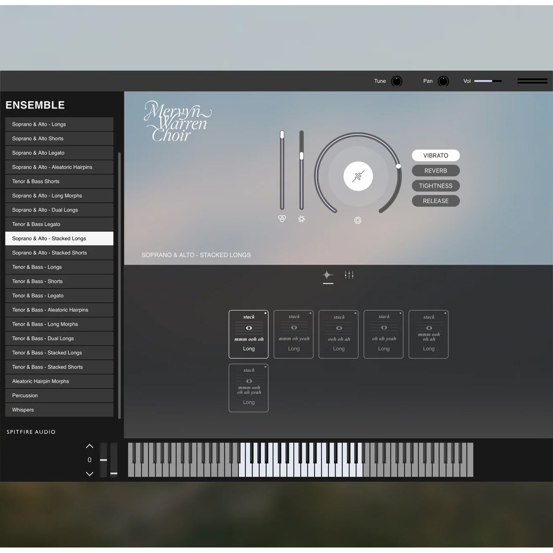Click the expression blend icon below the first slider
The height and width of the screenshot is (553, 553).
point(282,219)
